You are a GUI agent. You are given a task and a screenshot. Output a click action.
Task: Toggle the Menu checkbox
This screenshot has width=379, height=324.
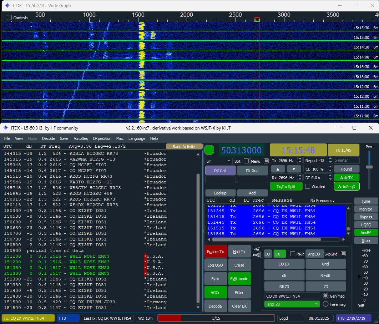click(266, 161)
